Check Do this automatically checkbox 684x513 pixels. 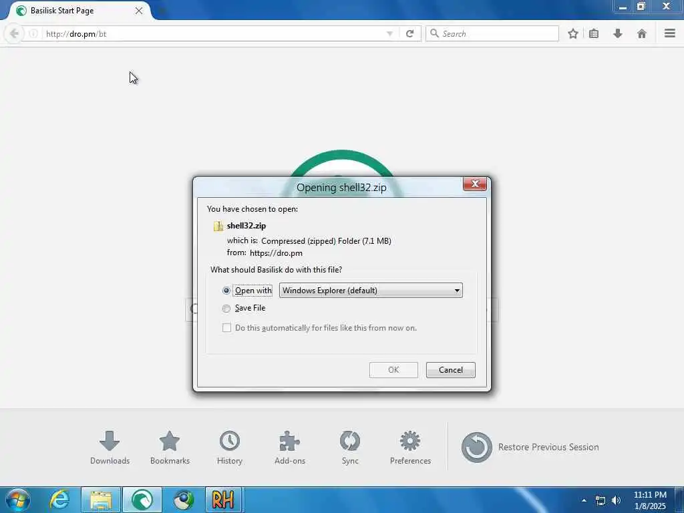(x=226, y=327)
